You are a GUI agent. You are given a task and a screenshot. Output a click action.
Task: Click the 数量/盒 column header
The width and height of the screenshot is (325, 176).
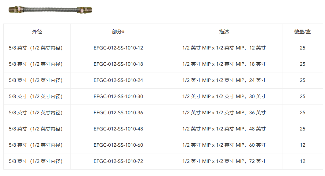(x=302, y=32)
